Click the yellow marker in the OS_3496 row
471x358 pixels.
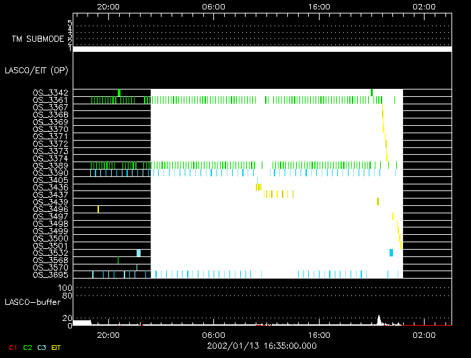98,209
